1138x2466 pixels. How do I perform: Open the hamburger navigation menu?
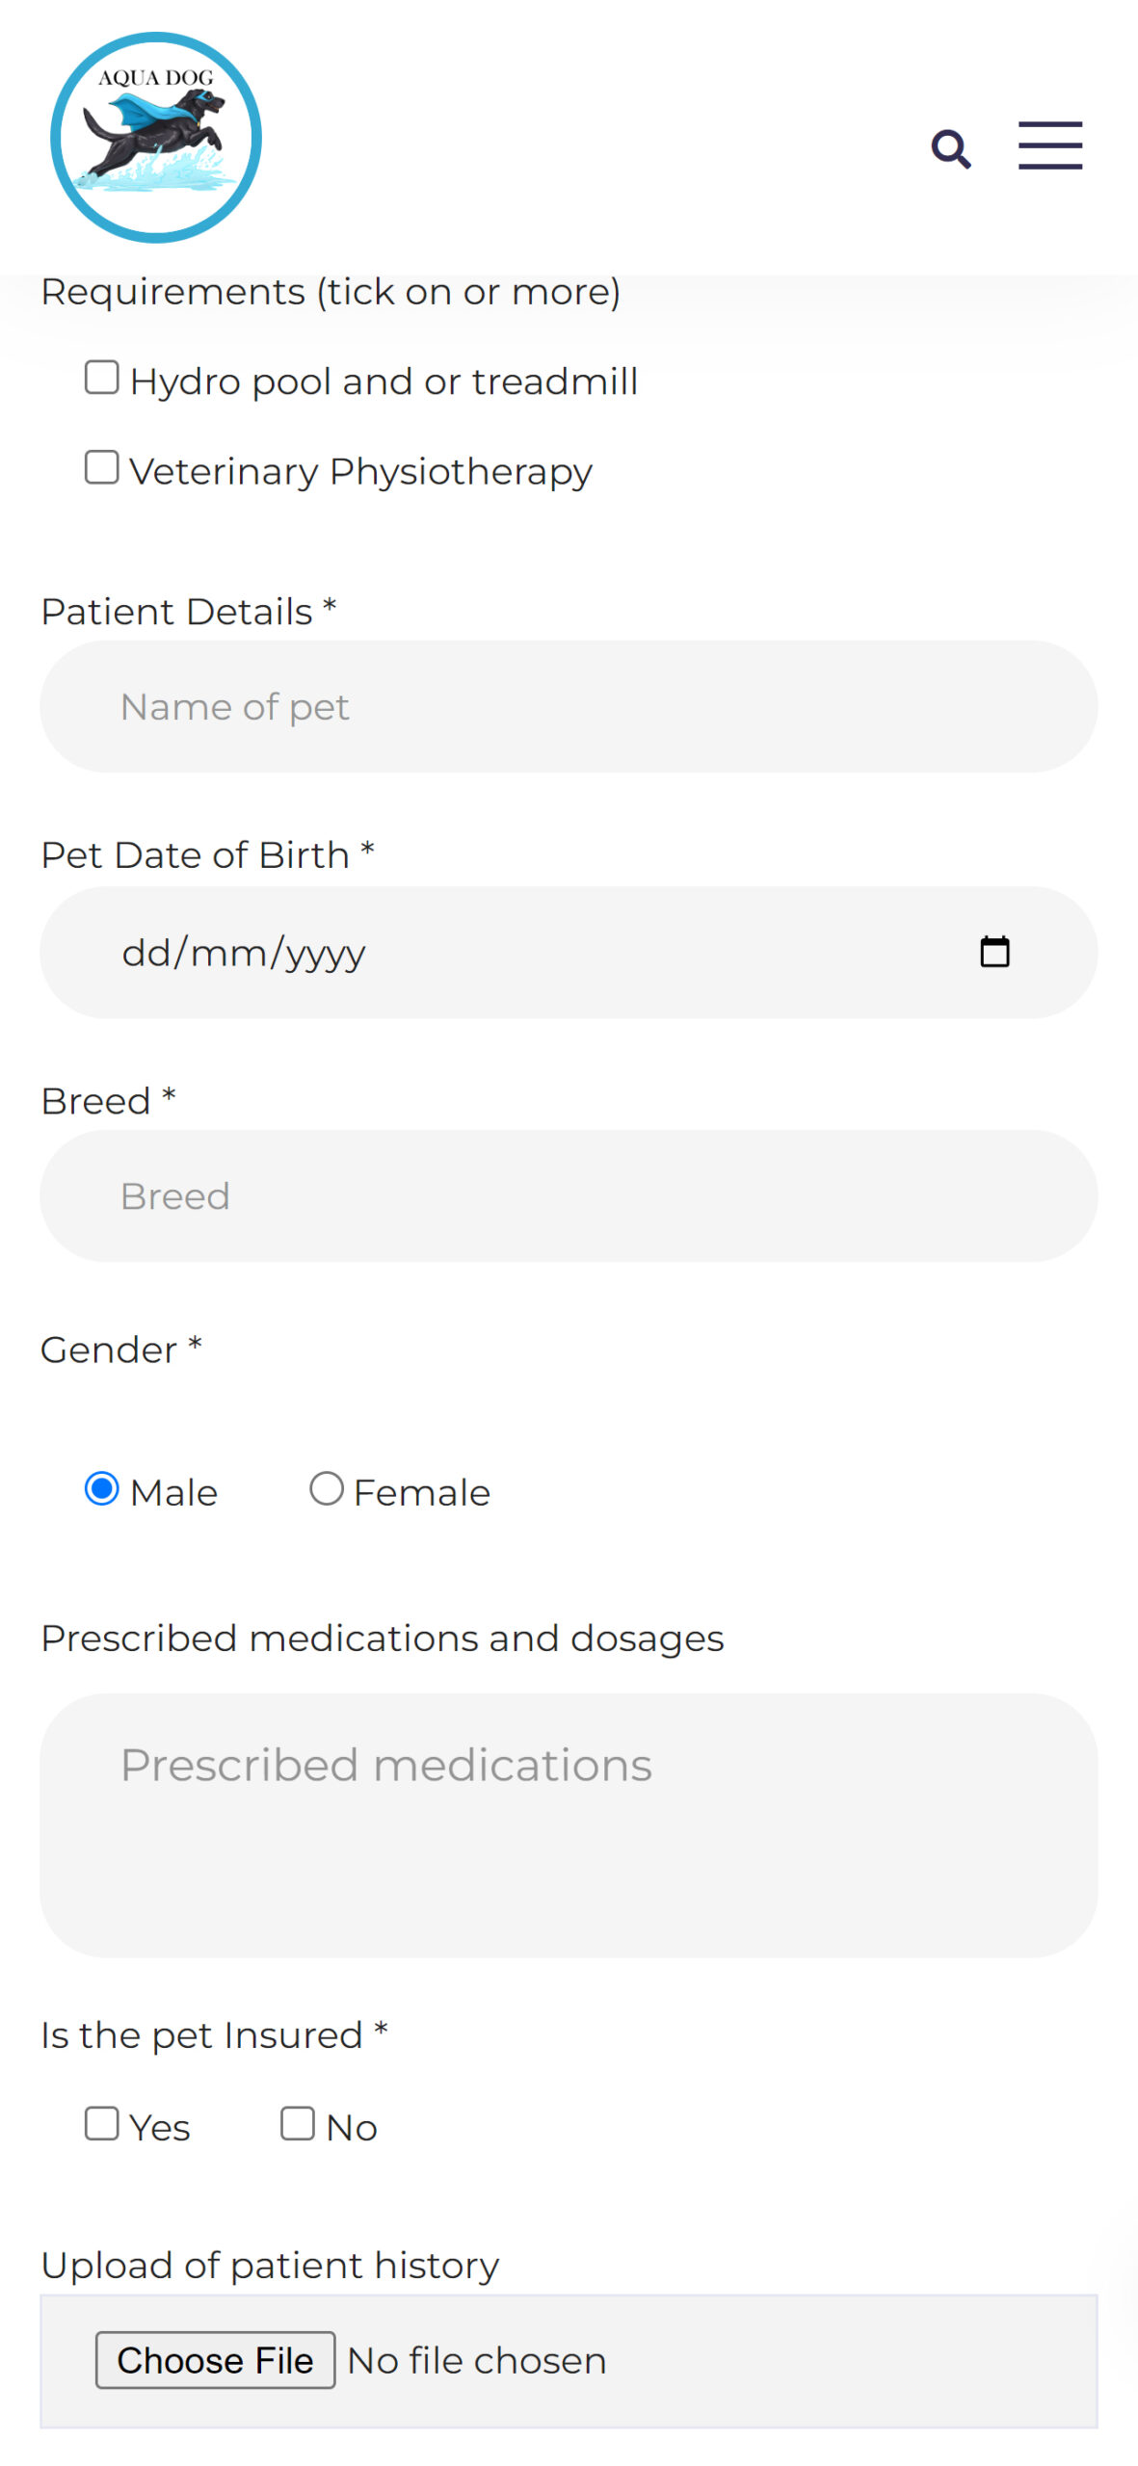click(1049, 146)
